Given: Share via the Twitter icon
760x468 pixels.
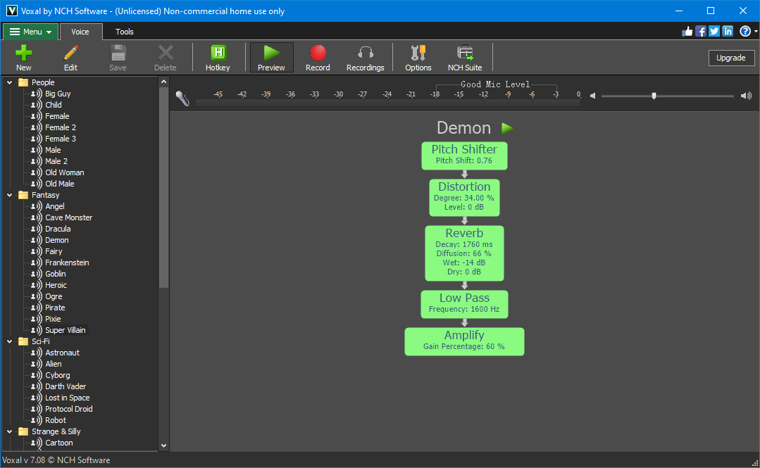Looking at the screenshot, I should [x=714, y=32].
